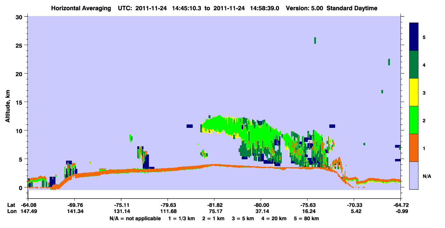Click latitude value '-81.82'
The width and height of the screenshot is (445, 228).
tap(214, 205)
